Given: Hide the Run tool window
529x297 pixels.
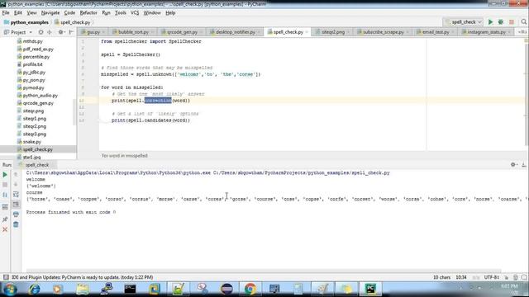Looking at the screenshot, I should point(523,165).
